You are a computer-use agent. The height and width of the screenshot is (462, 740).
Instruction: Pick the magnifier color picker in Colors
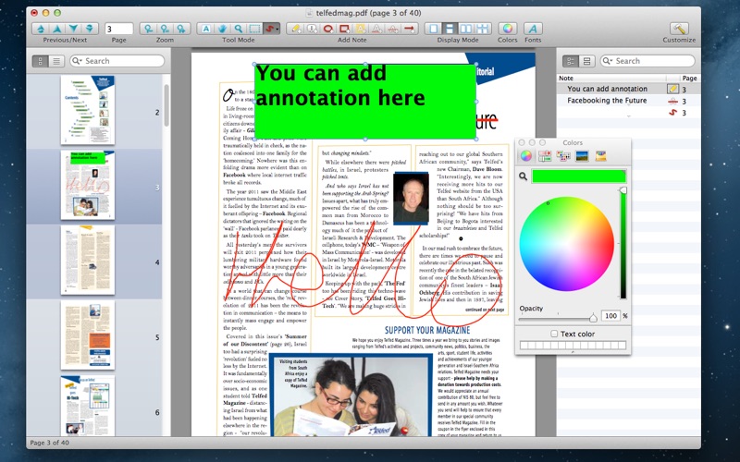click(524, 176)
